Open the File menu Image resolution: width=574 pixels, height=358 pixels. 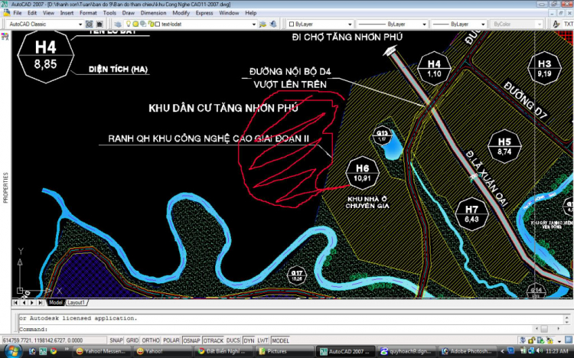(x=17, y=13)
